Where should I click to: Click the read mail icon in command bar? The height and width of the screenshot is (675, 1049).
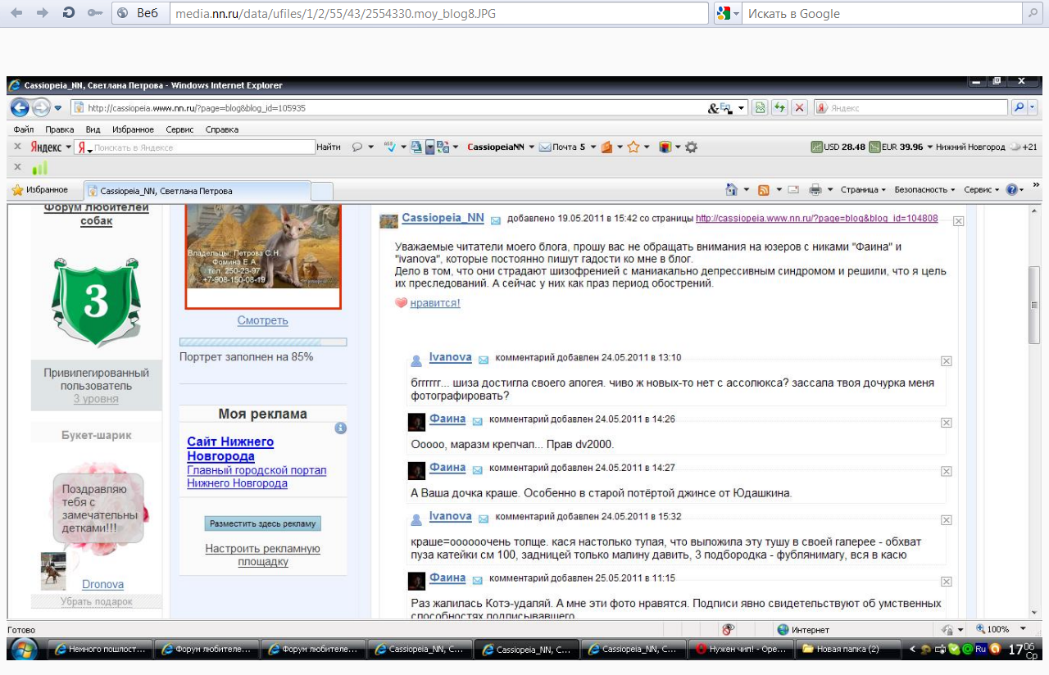pos(793,190)
